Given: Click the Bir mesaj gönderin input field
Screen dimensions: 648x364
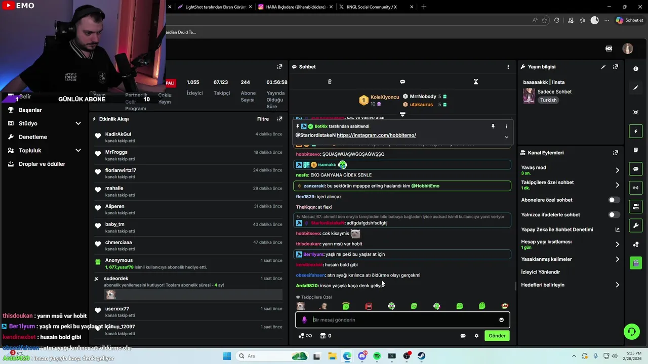Looking at the screenshot, I should click(402, 320).
